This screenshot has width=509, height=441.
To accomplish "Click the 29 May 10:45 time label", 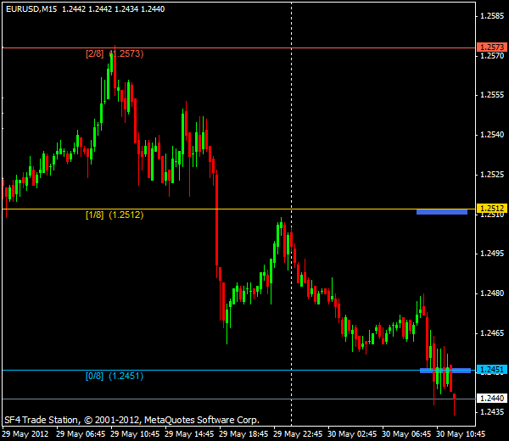I will click(135, 434).
